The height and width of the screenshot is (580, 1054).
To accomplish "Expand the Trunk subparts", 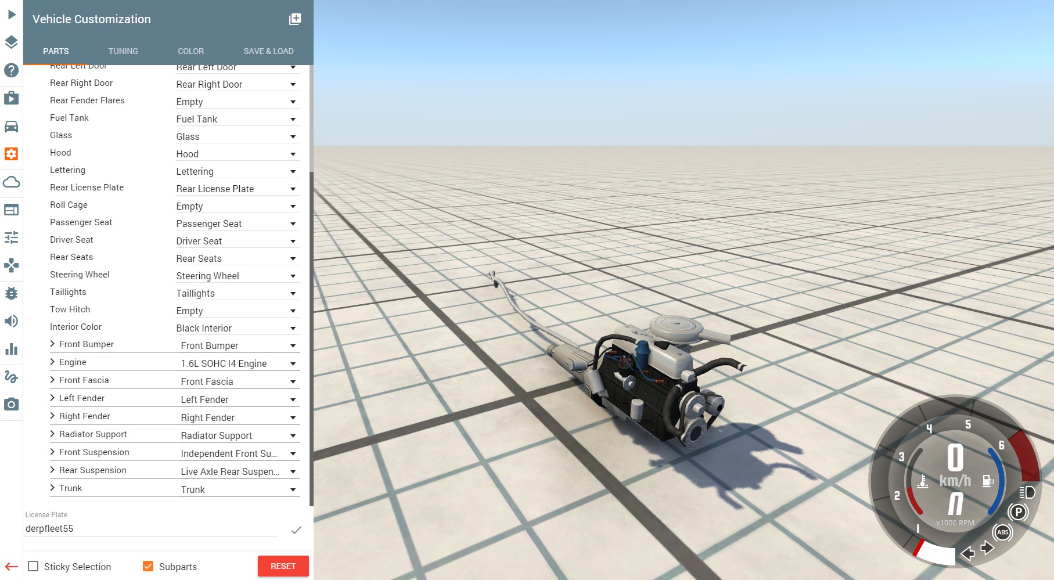I will [53, 488].
